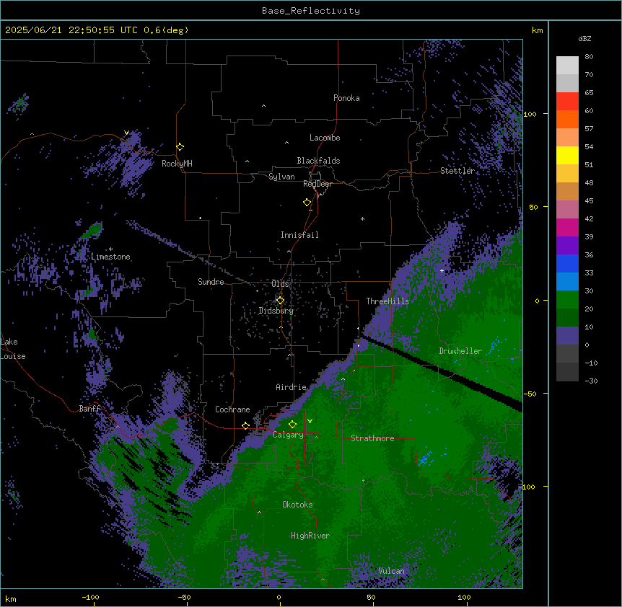Click the yellow diamond marker above Calgary label
The height and width of the screenshot is (607, 622).
292,425
